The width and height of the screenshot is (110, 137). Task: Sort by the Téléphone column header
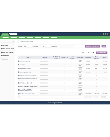coord(44,57)
